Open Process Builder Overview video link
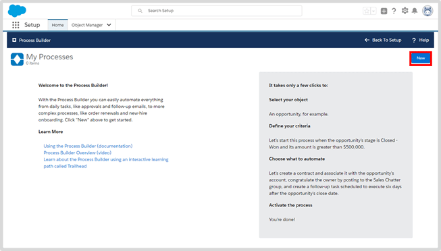The image size is (441, 251). 78,152
